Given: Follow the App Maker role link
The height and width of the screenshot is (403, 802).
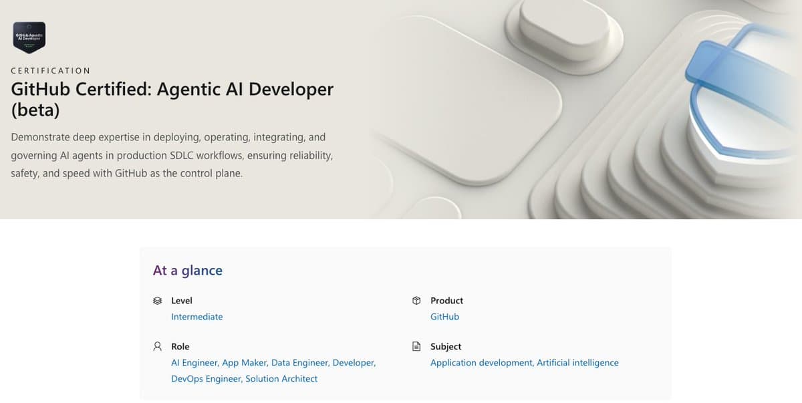Looking at the screenshot, I should (245, 363).
